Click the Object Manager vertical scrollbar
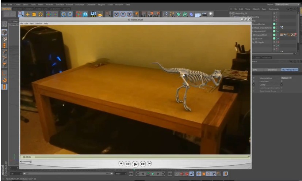This screenshot has width=302, height=181. tap(298, 29)
